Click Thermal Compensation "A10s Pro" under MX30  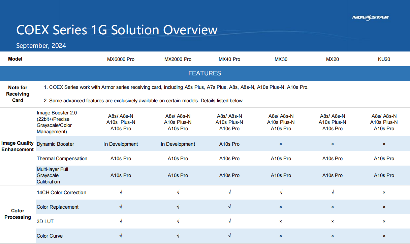click(281, 159)
